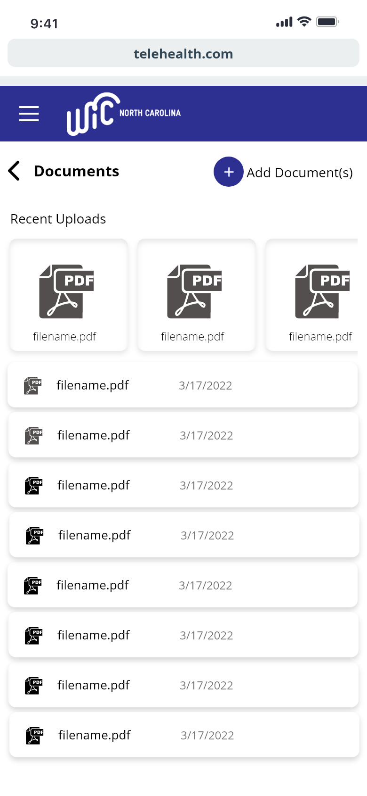Open the second recent upload PDF card
The image size is (367, 796).
[x=197, y=294]
